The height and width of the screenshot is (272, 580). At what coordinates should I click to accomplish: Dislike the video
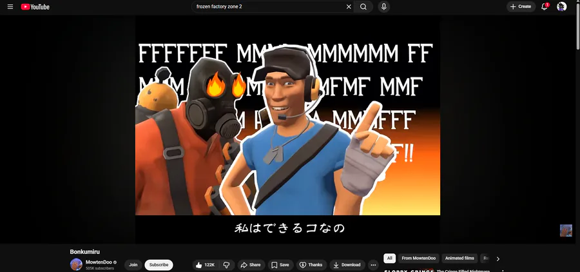click(227, 265)
